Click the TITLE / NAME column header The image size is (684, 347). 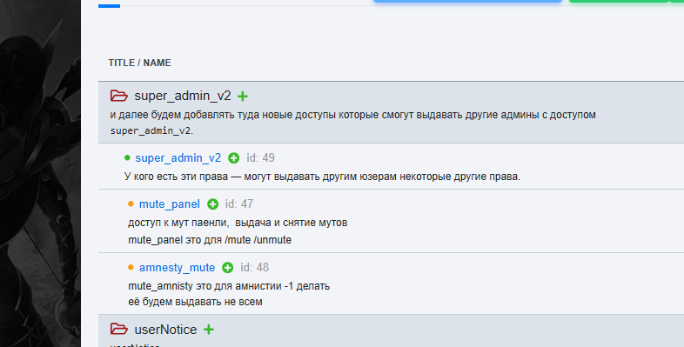pyautogui.click(x=139, y=63)
